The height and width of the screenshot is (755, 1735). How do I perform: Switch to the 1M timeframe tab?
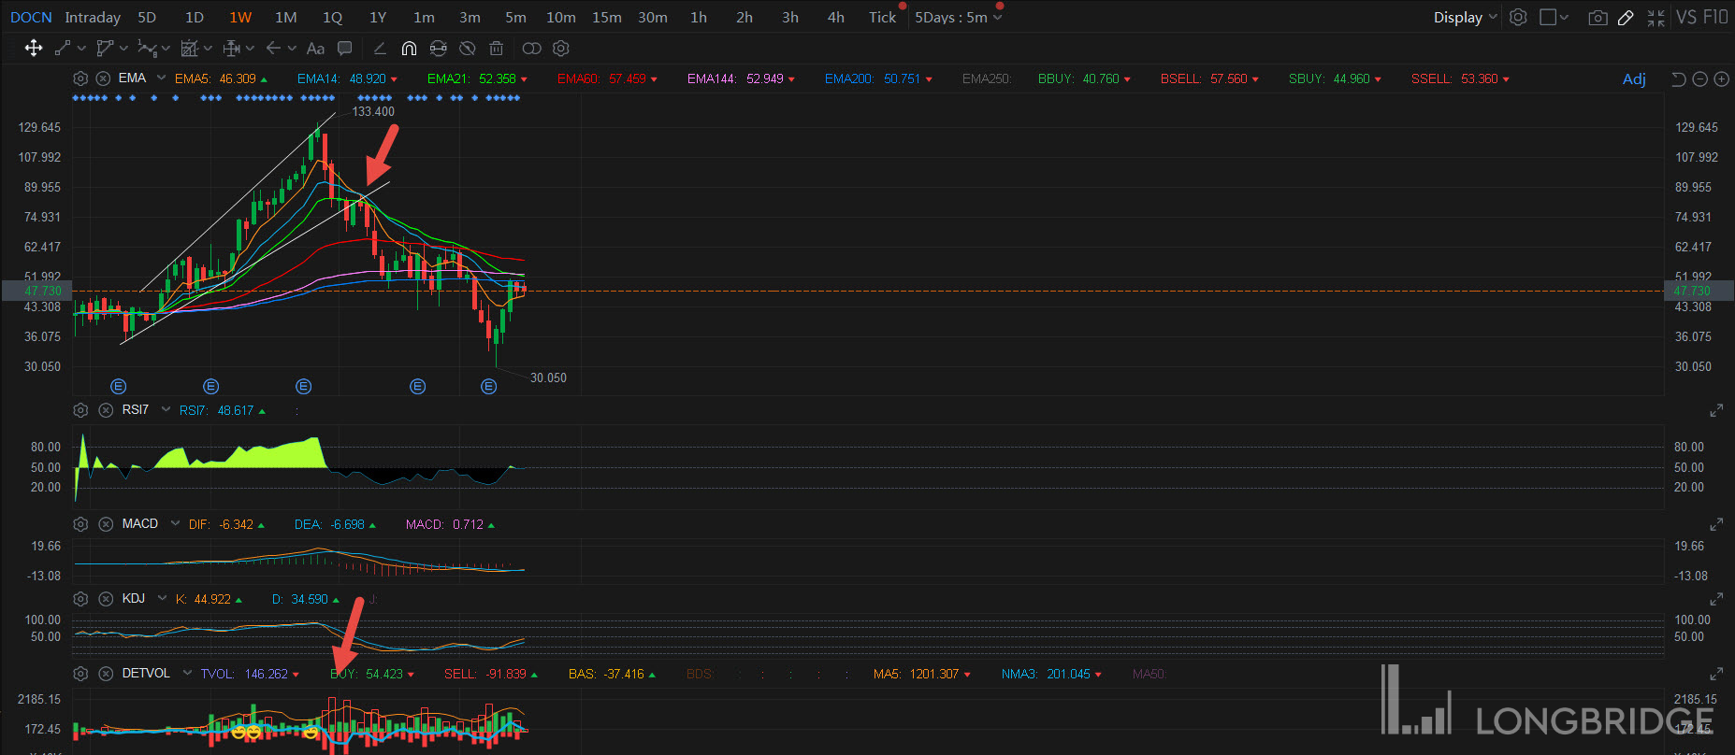pos(285,18)
